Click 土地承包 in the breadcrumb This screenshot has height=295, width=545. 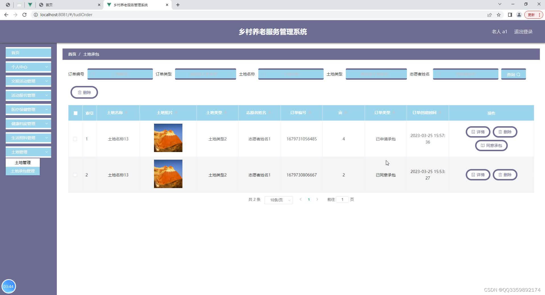(x=91, y=54)
